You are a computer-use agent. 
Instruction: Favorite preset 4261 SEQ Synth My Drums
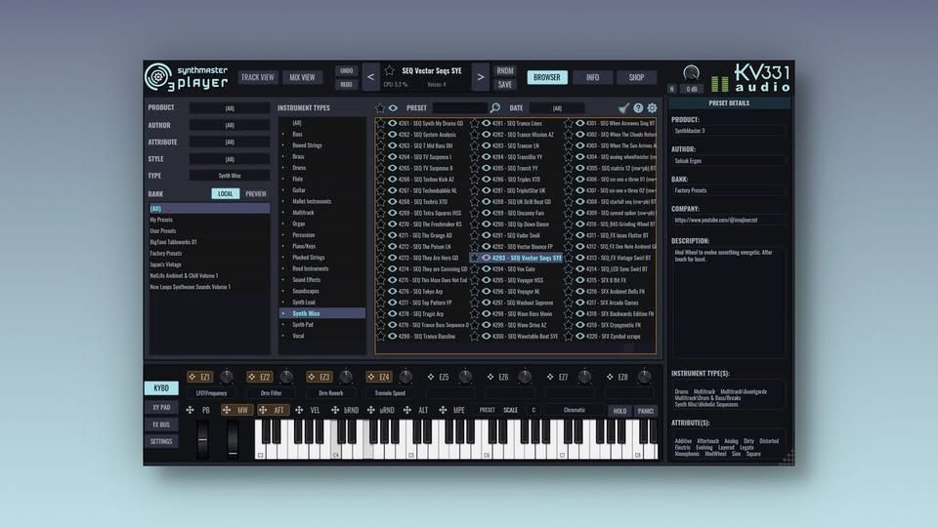coord(381,123)
